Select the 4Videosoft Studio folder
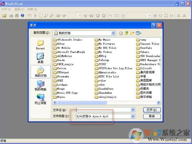192x144 pixels. [x=68, y=40]
